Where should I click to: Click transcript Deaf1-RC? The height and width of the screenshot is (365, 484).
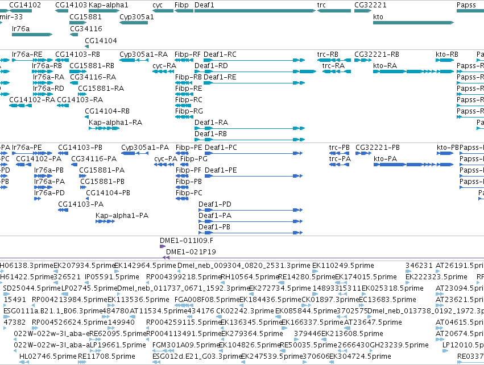(x=220, y=54)
